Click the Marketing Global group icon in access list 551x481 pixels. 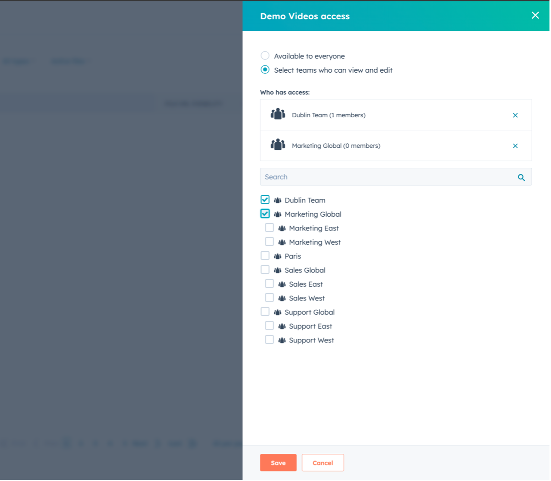[x=278, y=144]
